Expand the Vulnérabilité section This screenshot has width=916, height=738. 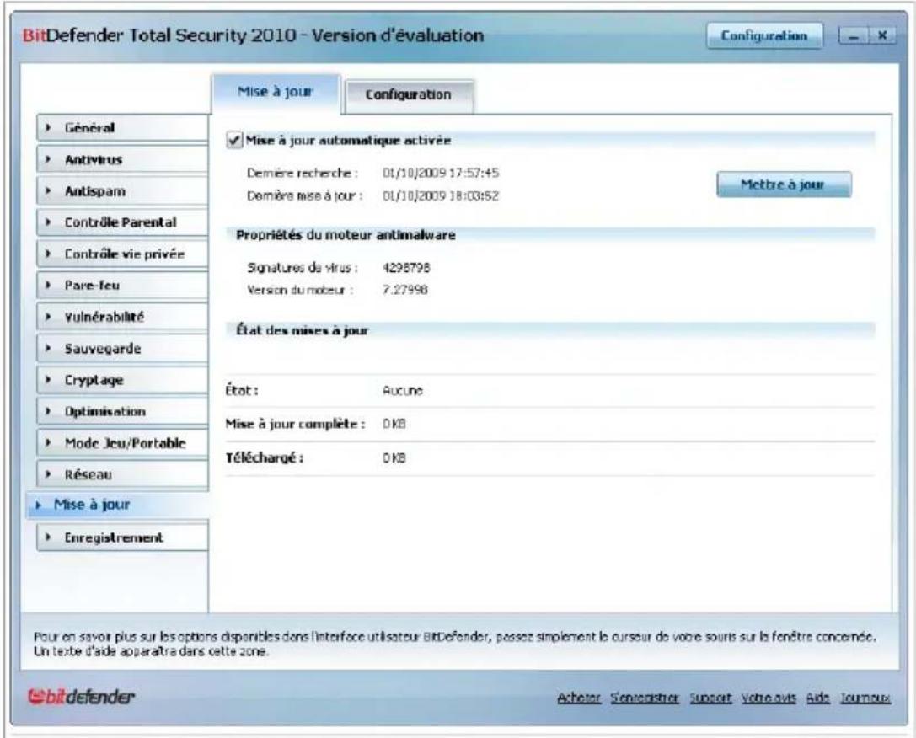pos(123,317)
